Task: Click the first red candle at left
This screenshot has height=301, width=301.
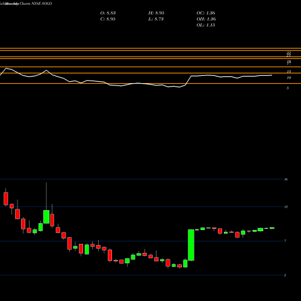Action: (6, 199)
